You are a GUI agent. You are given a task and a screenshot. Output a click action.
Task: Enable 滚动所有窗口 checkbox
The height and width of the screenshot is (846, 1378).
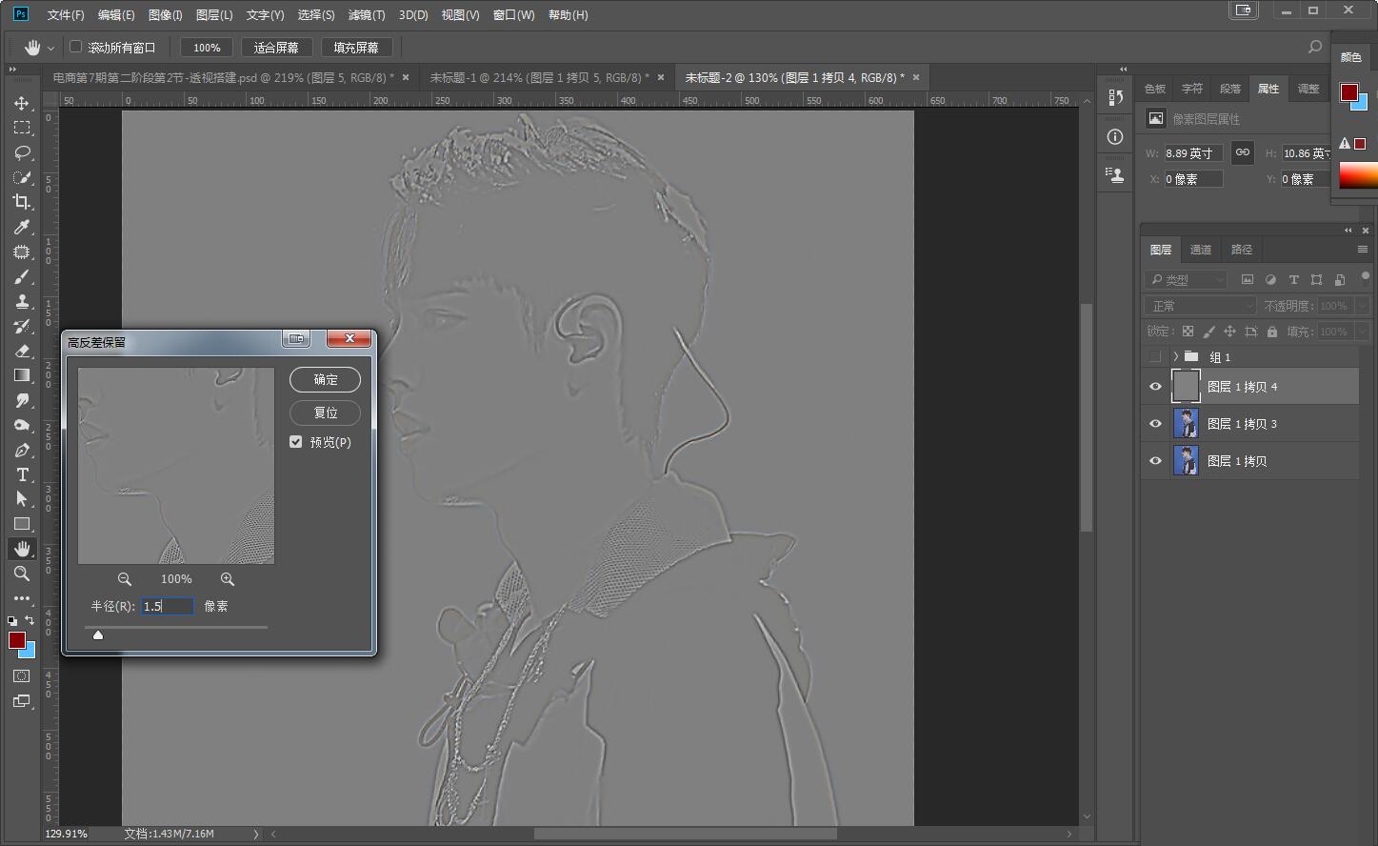76,47
